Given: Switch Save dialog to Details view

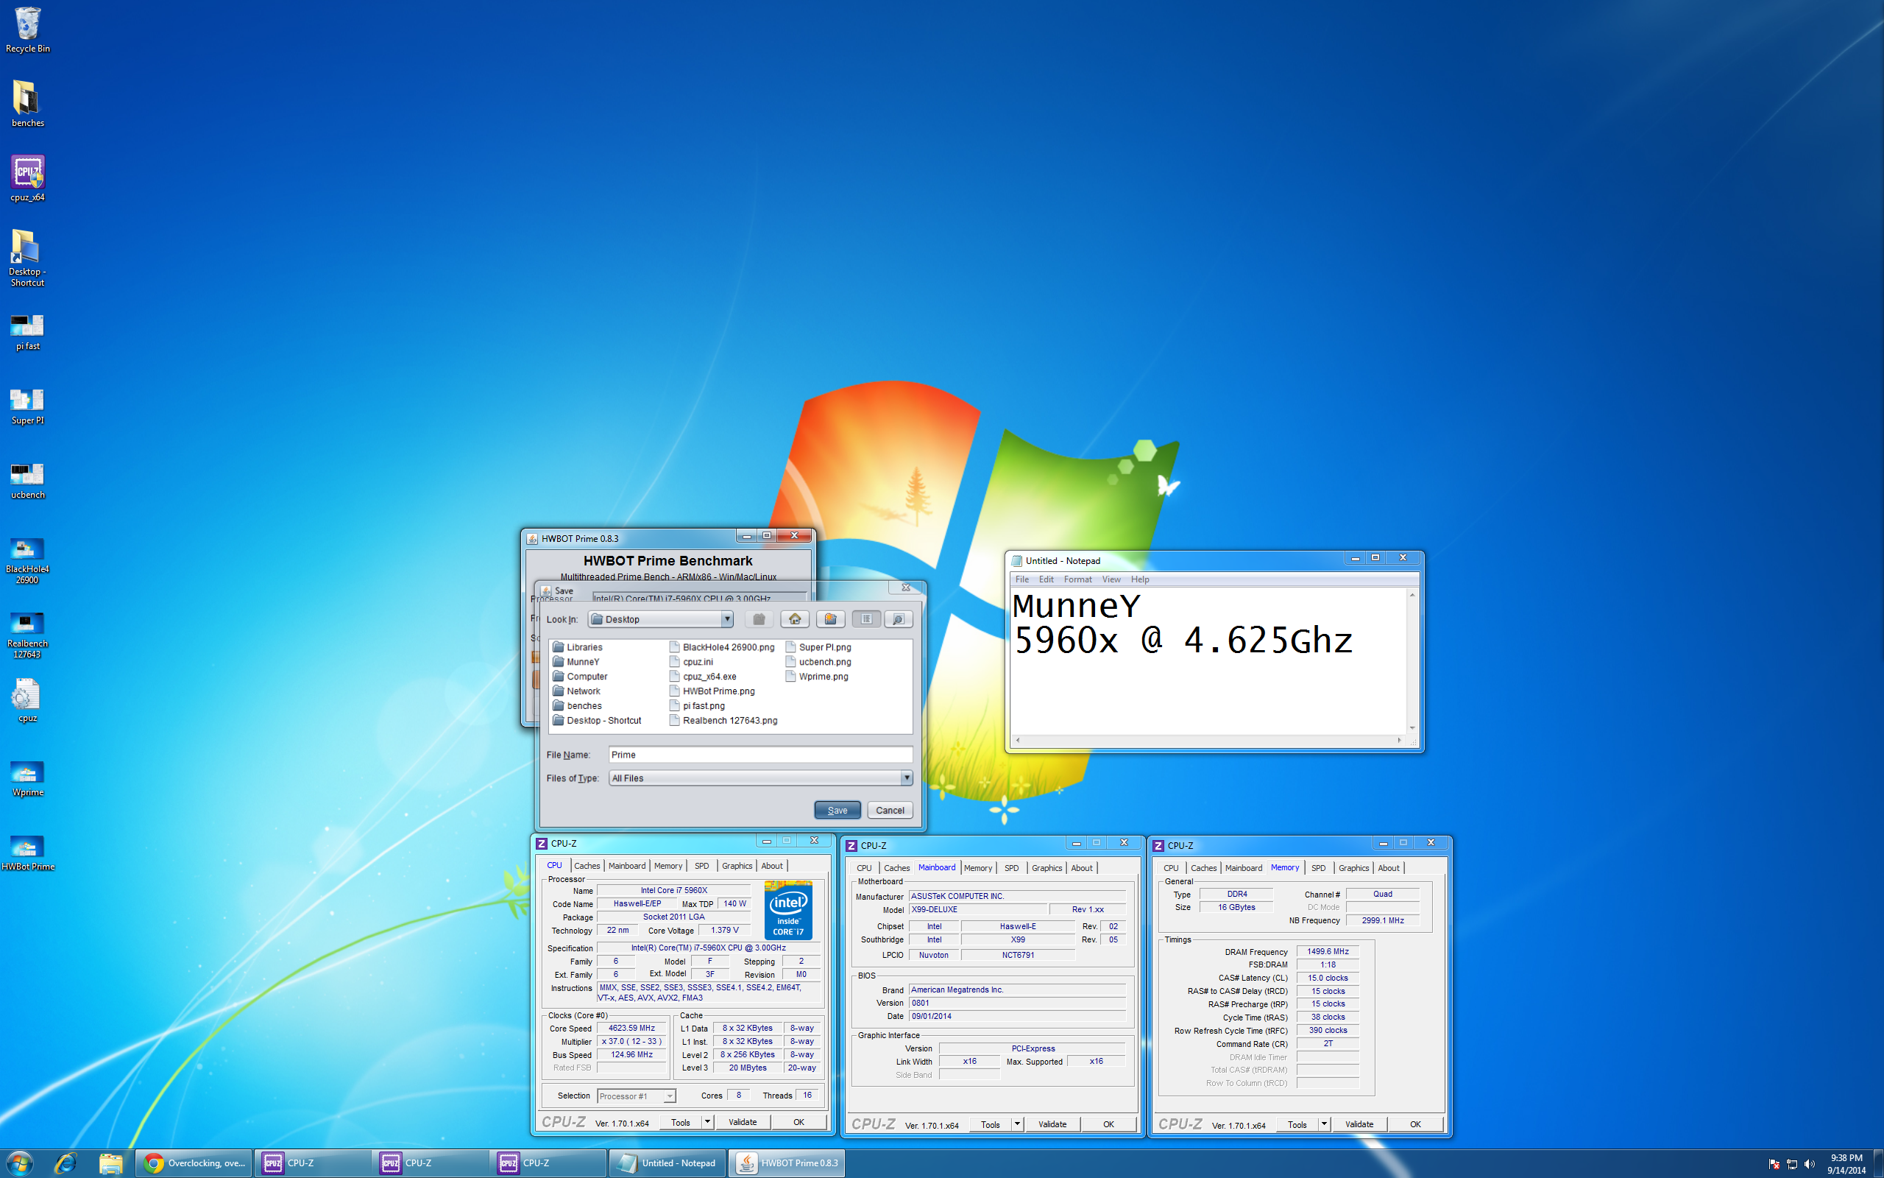Looking at the screenshot, I should tap(898, 618).
